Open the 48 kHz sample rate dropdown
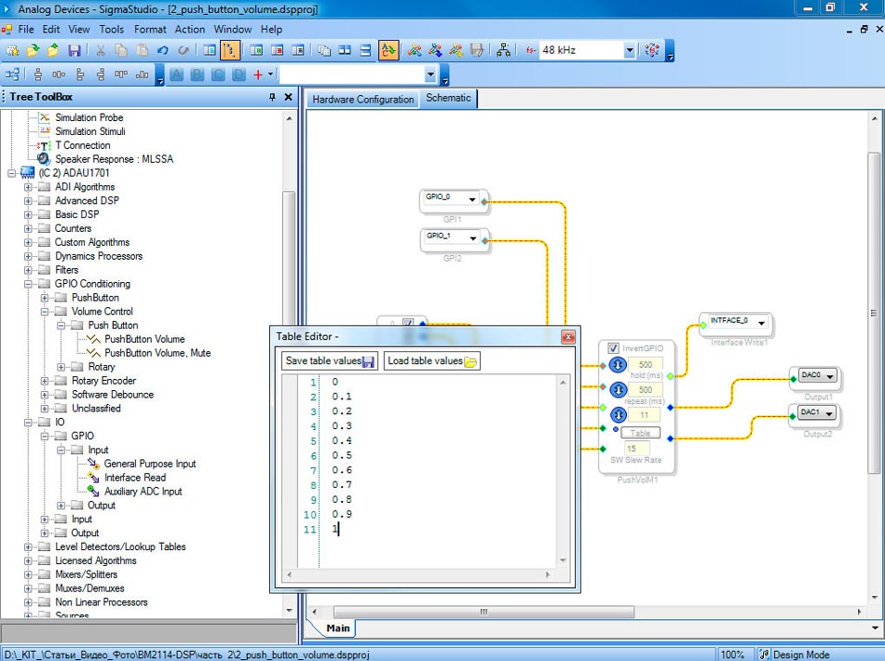 (x=630, y=50)
